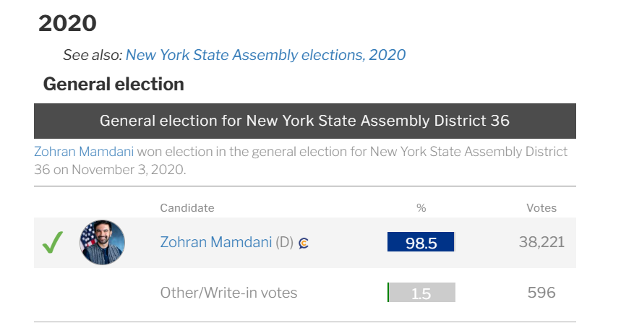
Task: Click the 38,221 vote count
Action: pyautogui.click(x=541, y=243)
